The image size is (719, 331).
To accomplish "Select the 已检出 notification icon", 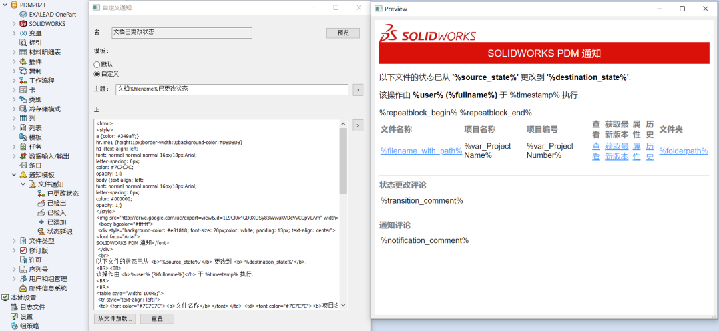I will click(41, 203).
